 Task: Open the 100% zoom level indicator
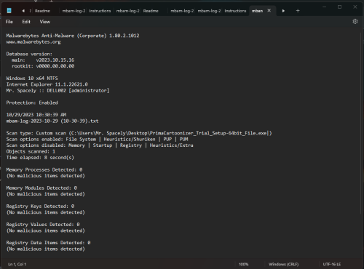[244, 264]
